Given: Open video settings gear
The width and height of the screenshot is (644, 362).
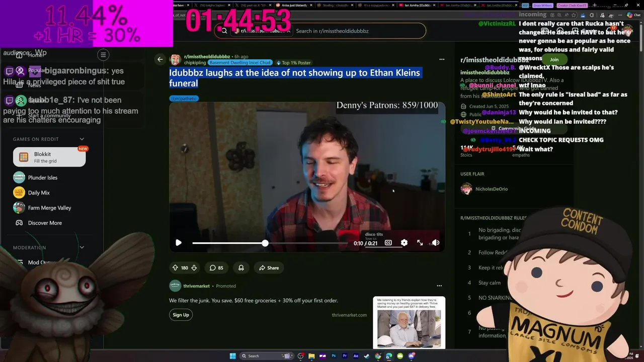Looking at the screenshot, I should [x=404, y=243].
